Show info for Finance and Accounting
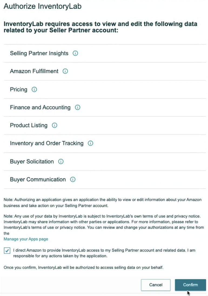The height and width of the screenshot is (296, 208). point(78,107)
